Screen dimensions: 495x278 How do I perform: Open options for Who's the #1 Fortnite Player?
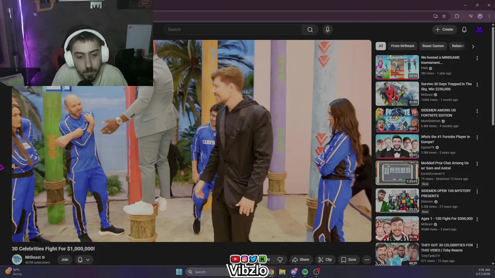477,137
